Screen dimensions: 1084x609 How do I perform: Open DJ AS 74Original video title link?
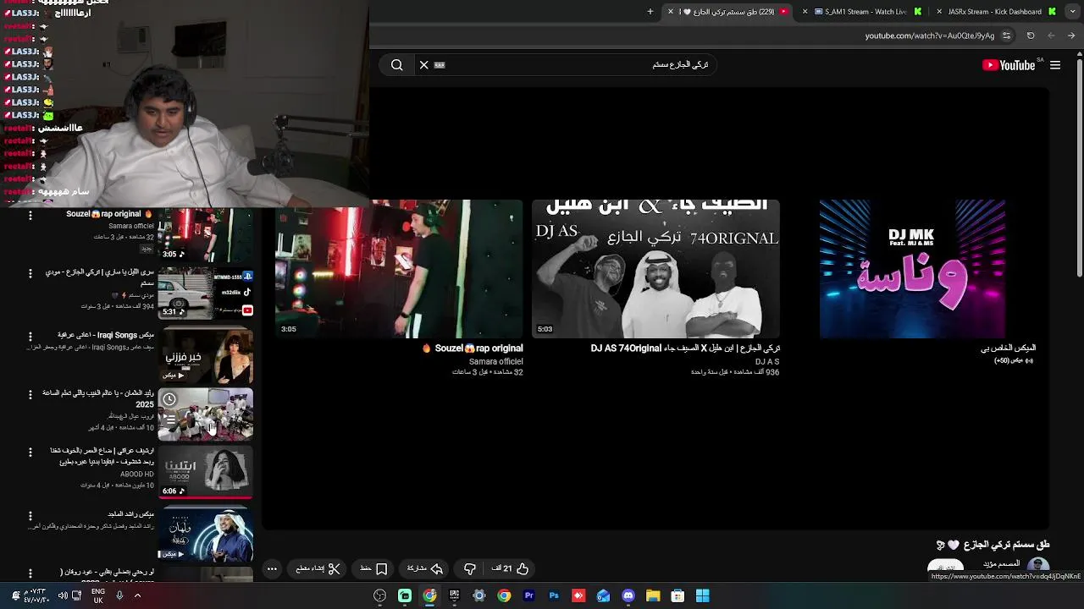(685, 348)
